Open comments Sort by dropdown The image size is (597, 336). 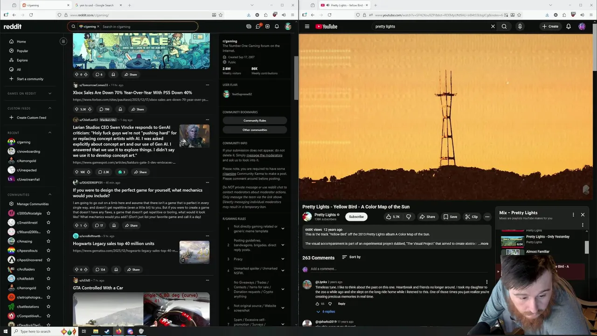351,257
